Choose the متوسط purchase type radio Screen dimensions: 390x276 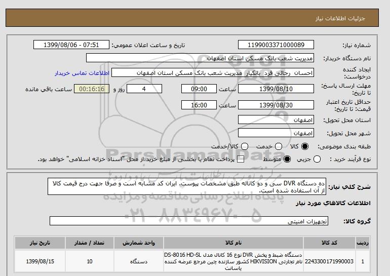pyautogui.click(x=287, y=159)
